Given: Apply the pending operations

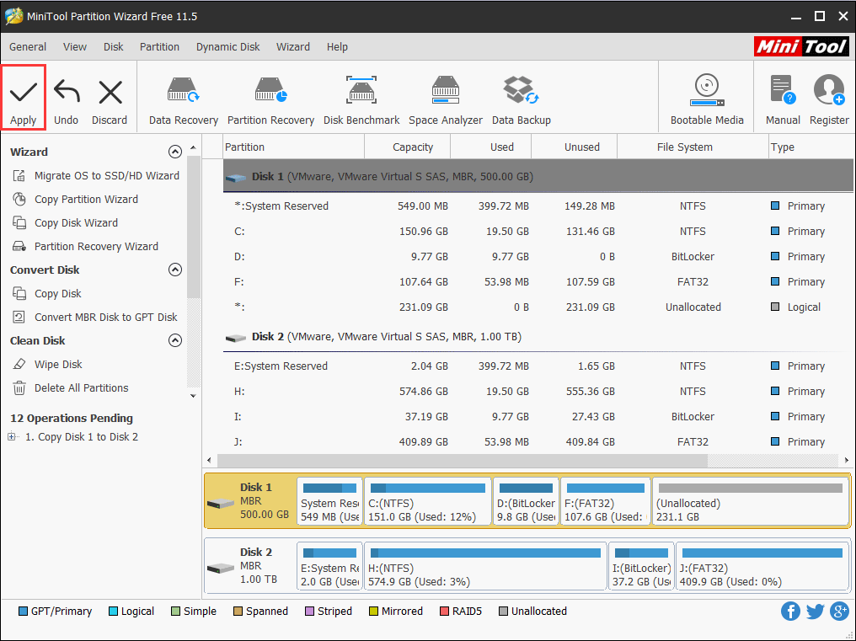Looking at the screenshot, I should pos(23,97).
